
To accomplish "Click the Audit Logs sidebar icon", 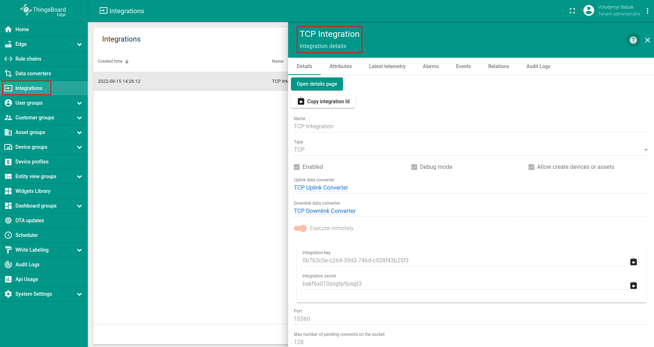I will (8, 265).
